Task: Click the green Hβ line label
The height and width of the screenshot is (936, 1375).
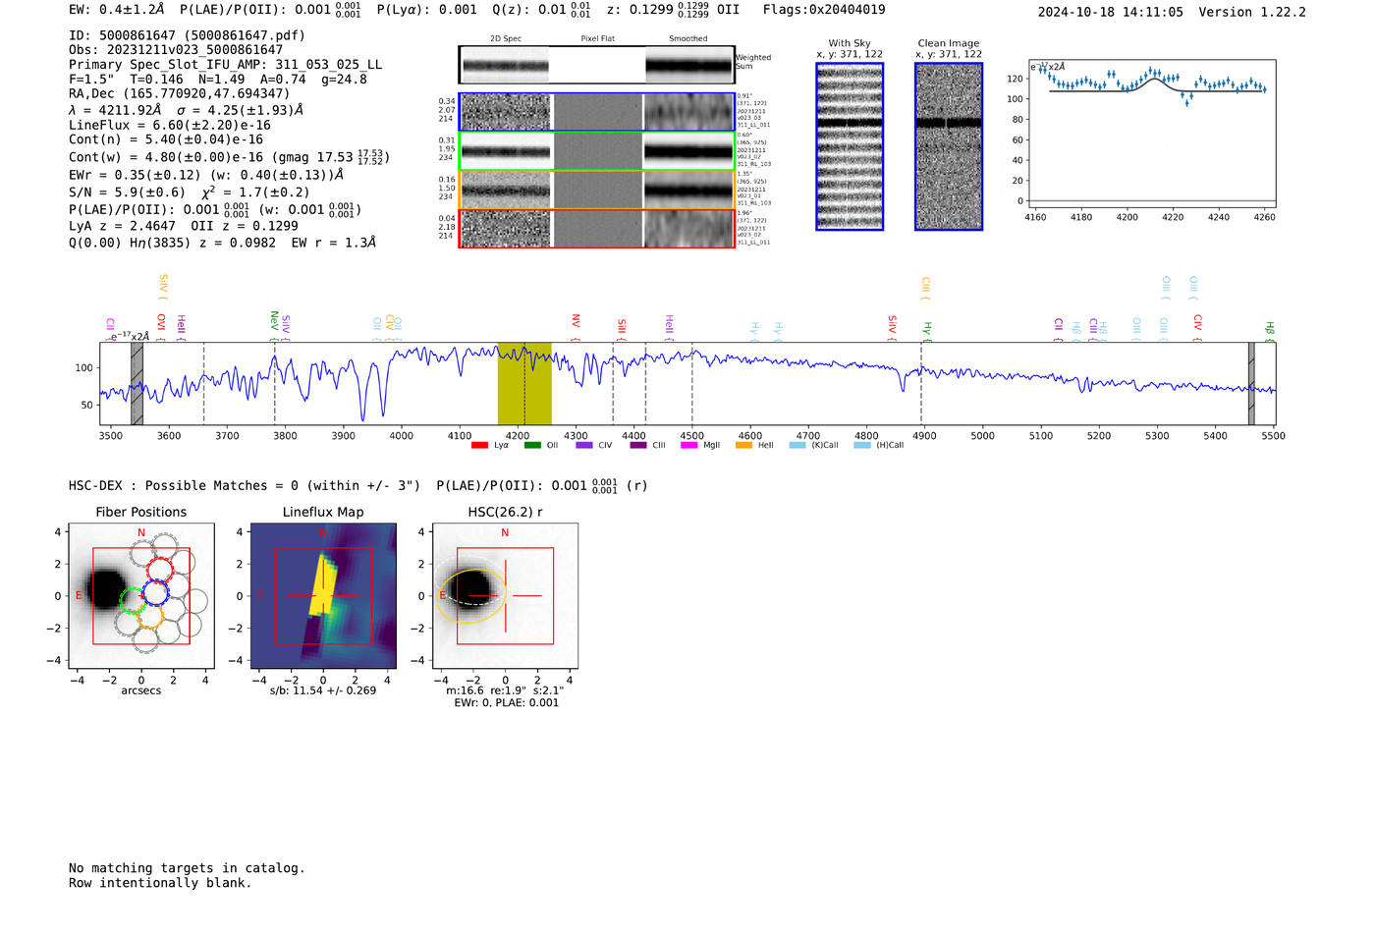Action: tap(1269, 329)
